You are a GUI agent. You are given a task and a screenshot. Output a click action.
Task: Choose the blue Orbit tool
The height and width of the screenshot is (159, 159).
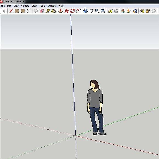(x=85, y=11)
